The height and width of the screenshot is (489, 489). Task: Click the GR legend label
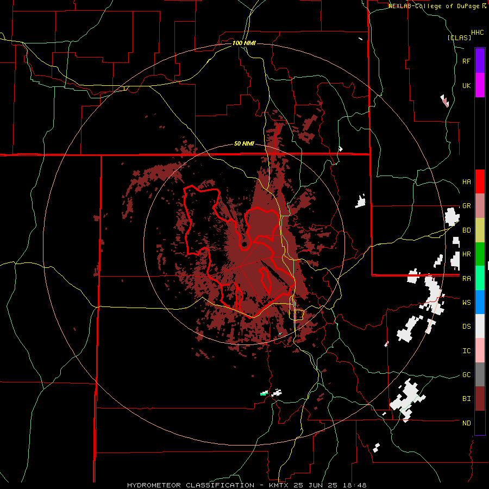[x=466, y=206]
